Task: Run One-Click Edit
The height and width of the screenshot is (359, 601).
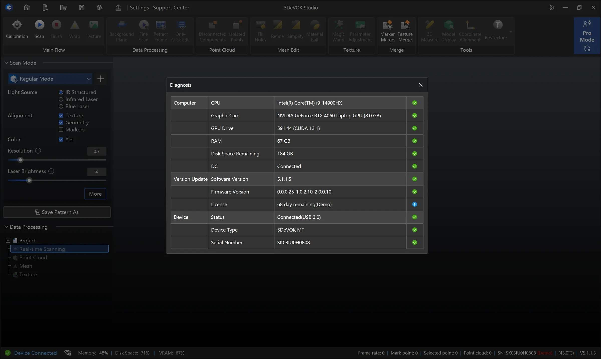Action: (181, 31)
